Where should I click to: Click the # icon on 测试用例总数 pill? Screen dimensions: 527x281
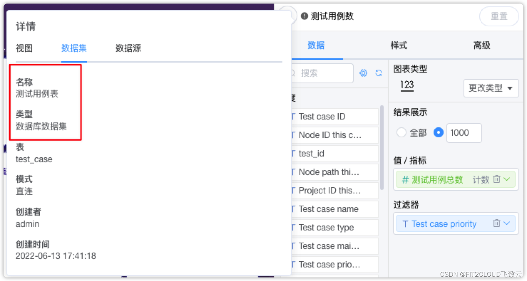405,180
